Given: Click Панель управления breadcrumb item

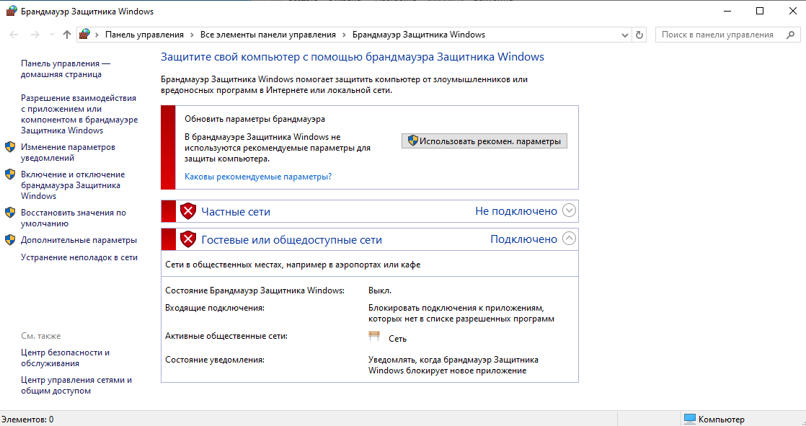Looking at the screenshot, I should [x=144, y=35].
